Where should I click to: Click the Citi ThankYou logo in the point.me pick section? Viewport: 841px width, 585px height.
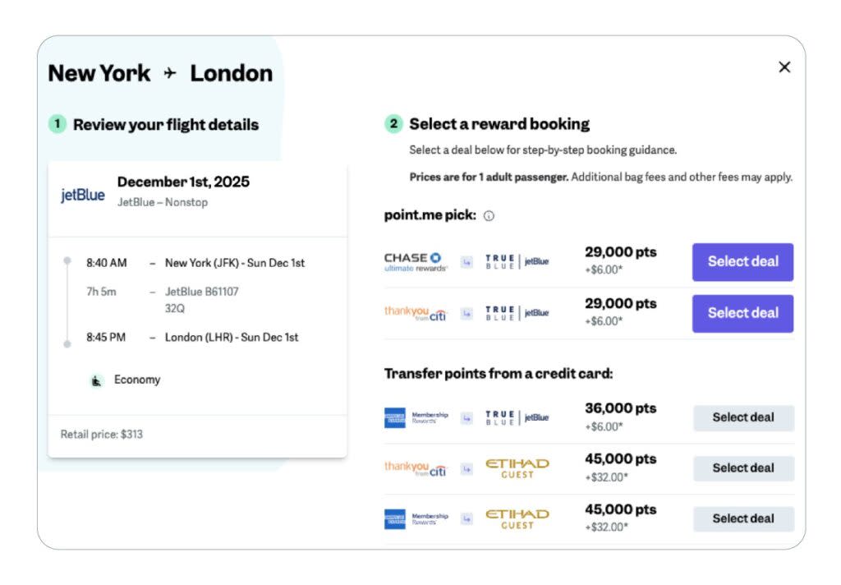point(416,313)
